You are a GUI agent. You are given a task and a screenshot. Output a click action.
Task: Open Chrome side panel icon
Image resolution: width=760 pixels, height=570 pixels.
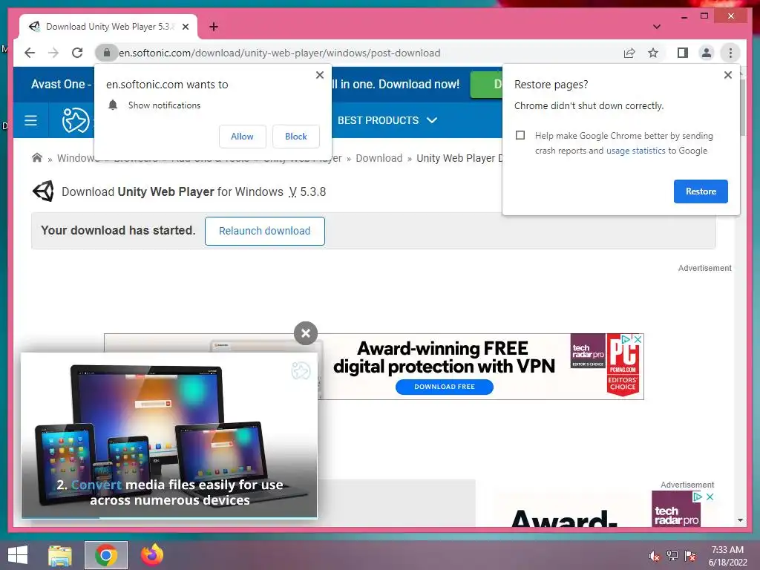tap(683, 53)
